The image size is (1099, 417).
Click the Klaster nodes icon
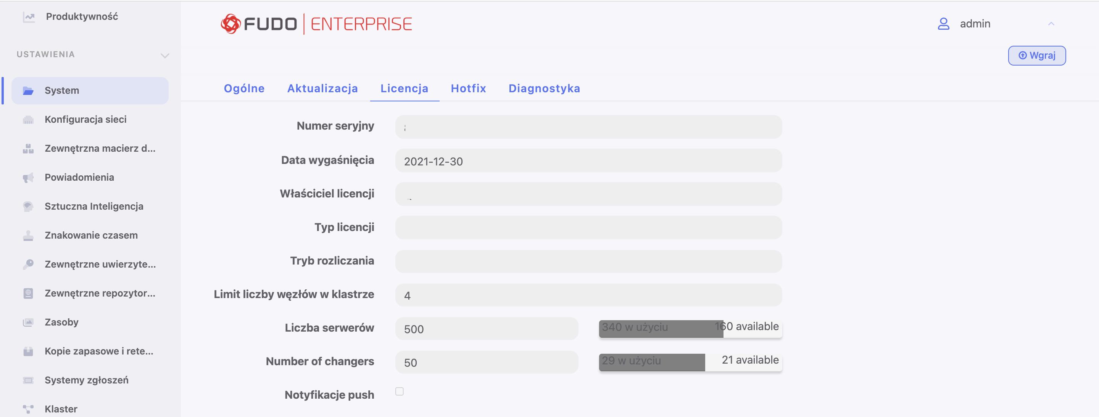coord(28,409)
